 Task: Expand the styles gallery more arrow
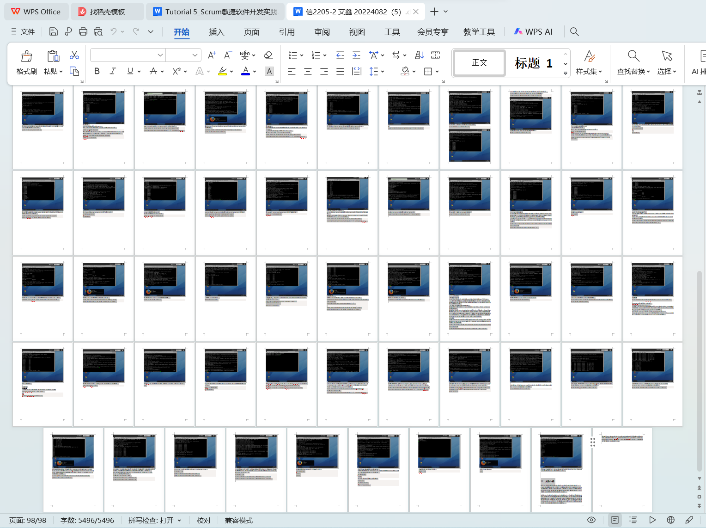(x=566, y=73)
